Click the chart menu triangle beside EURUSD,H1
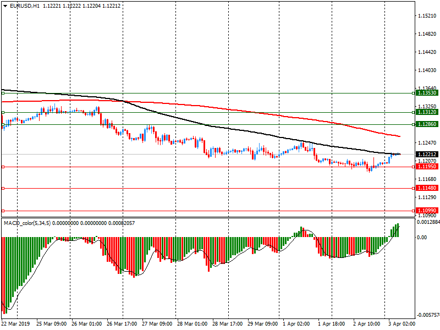This screenshot has width=440, height=330. (4, 5)
